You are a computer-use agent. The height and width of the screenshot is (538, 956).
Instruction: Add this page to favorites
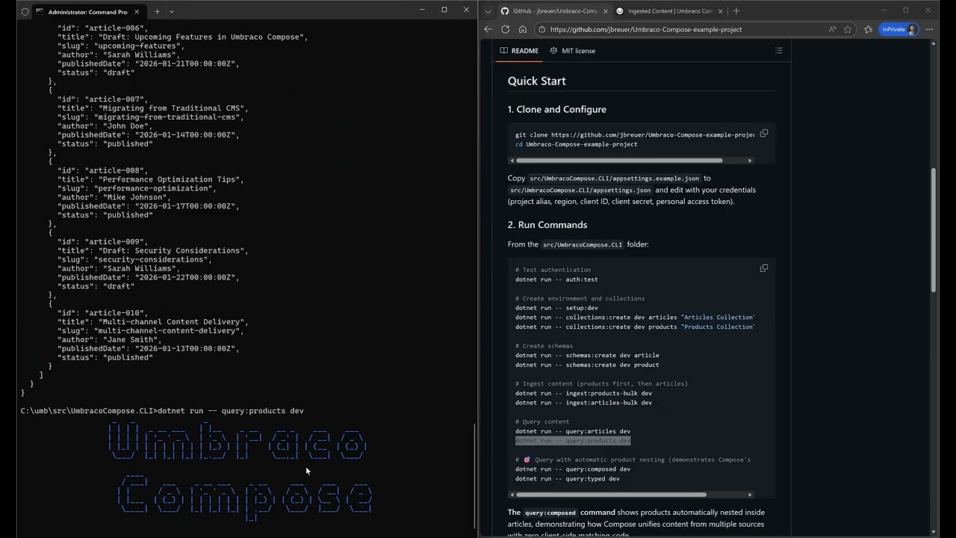tap(848, 29)
